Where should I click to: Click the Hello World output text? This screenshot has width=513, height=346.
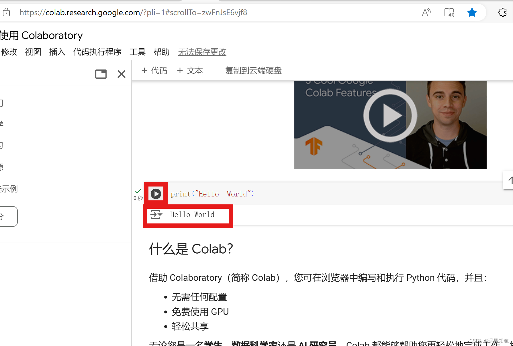coord(192,214)
